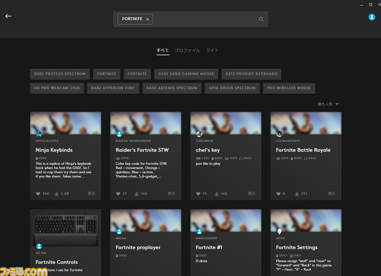Image resolution: width=381 pixels, height=276 pixels.
Task: Filter by G502 Proteus Spectrum tag
Action: coord(59,74)
